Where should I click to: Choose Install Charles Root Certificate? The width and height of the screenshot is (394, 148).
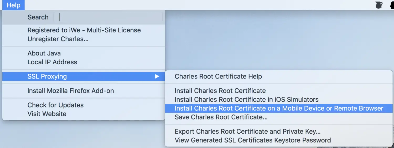[279, 91]
